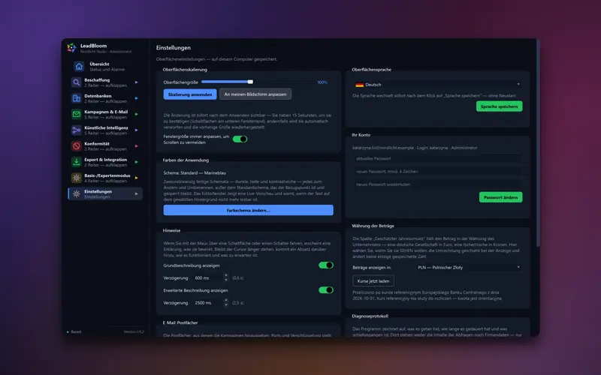Open Übersicht in the sidebar
The height and width of the screenshot is (375, 601).
105,67
